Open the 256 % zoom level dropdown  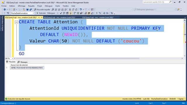click(13, 58)
